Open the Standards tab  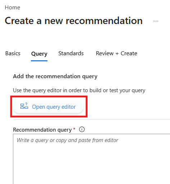click(71, 53)
